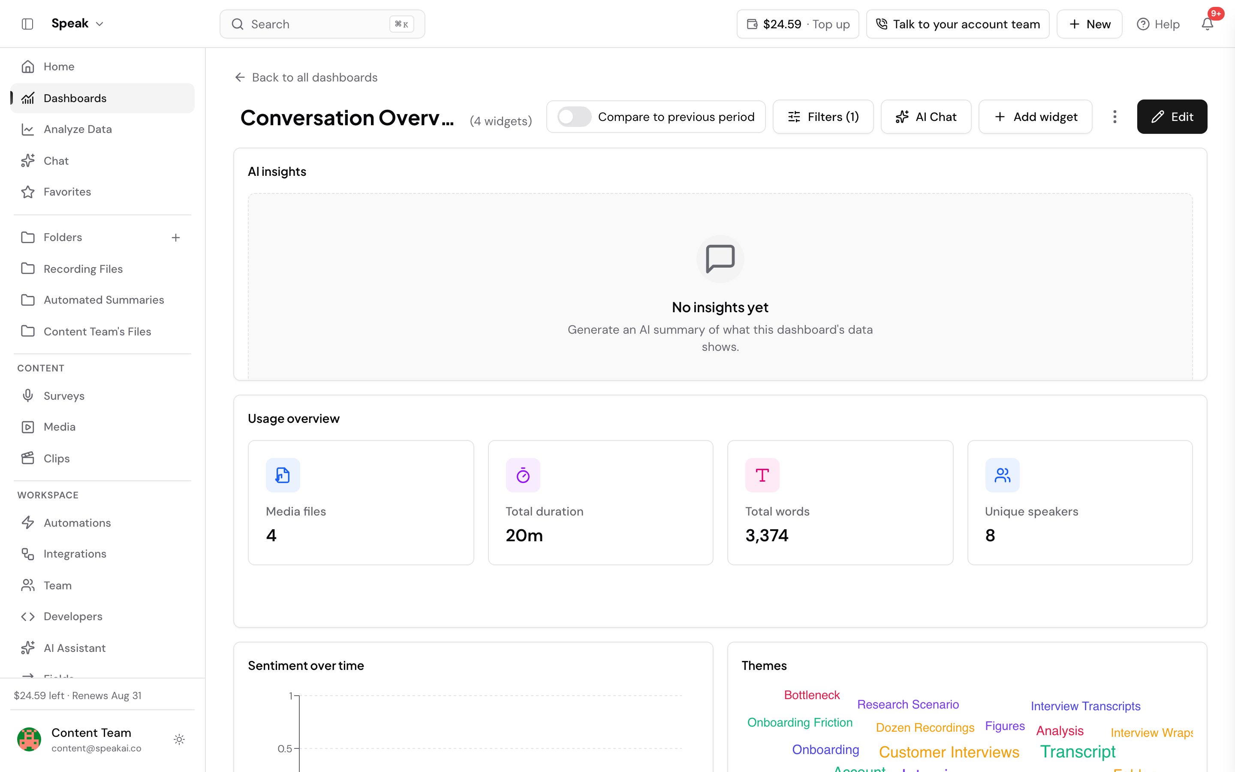Open the Recording Files folder
1235x772 pixels.
(102, 268)
